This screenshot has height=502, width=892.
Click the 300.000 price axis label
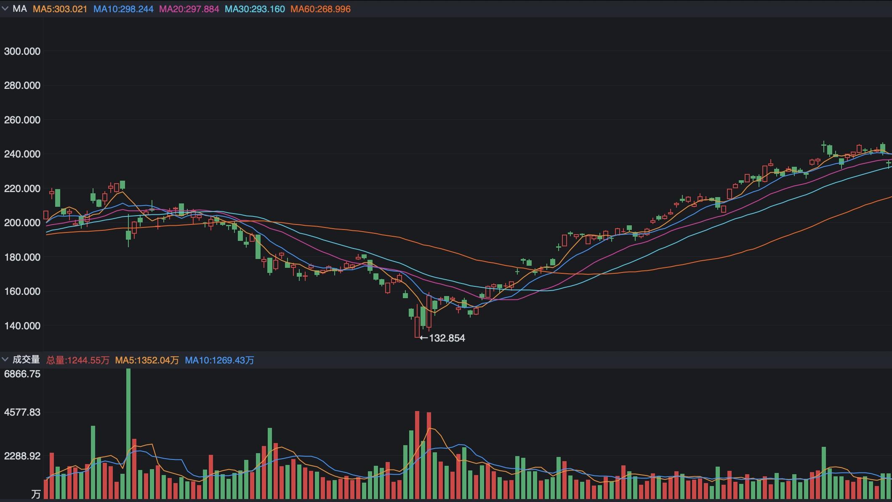click(22, 51)
